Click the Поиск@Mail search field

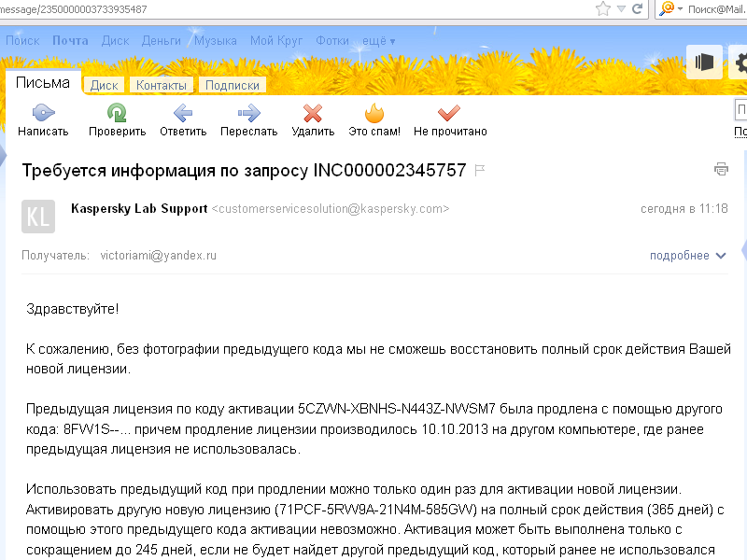716,9
